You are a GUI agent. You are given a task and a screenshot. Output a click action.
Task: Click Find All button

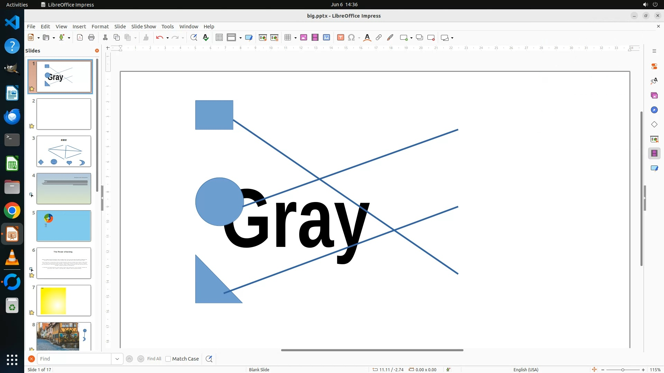154,359
